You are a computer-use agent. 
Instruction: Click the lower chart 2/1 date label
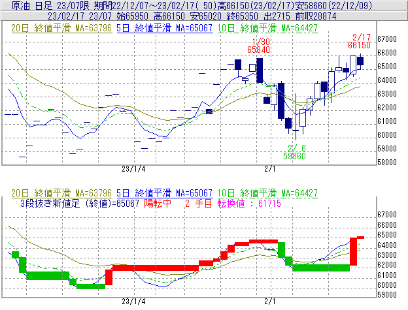[x=270, y=302]
